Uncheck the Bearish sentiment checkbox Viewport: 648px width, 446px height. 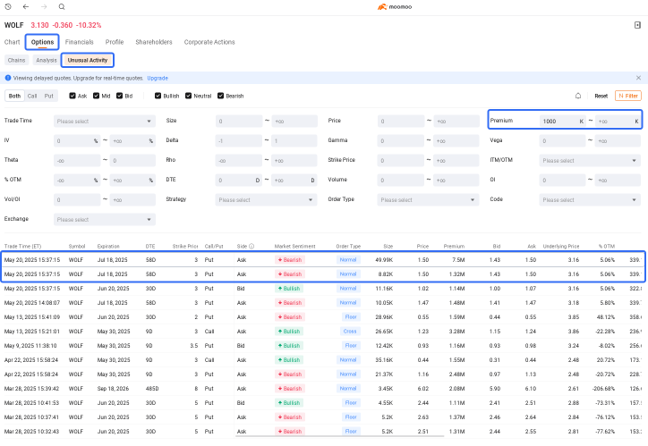[x=221, y=96]
